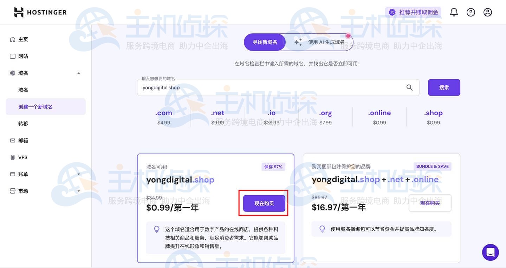Click the $16.97/第一年 bundle price
The image size is (506, 268).
click(339, 207)
